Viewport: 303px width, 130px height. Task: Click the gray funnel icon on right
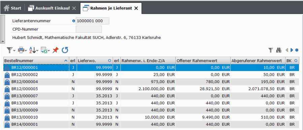(x=271, y=50)
